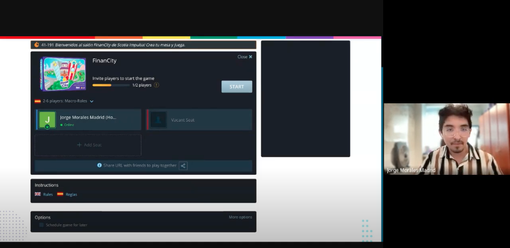Image resolution: width=510 pixels, height=248 pixels.
Task: Click the FinanCity game box thumbnail
Action: (63, 74)
